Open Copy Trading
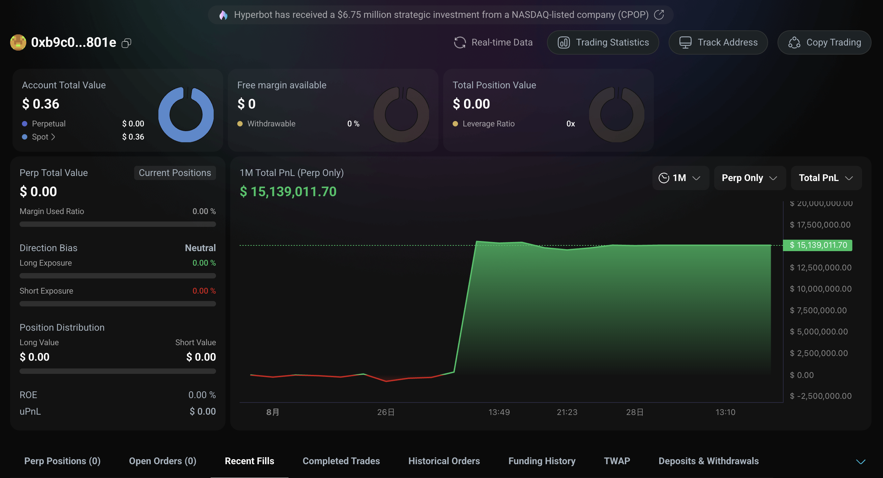Viewport: 883px width, 478px height. [x=824, y=42]
